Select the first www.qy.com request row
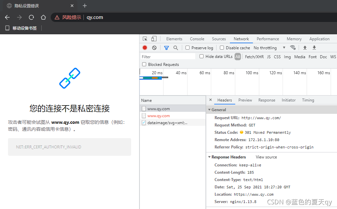337x209 pixels. click(173, 109)
